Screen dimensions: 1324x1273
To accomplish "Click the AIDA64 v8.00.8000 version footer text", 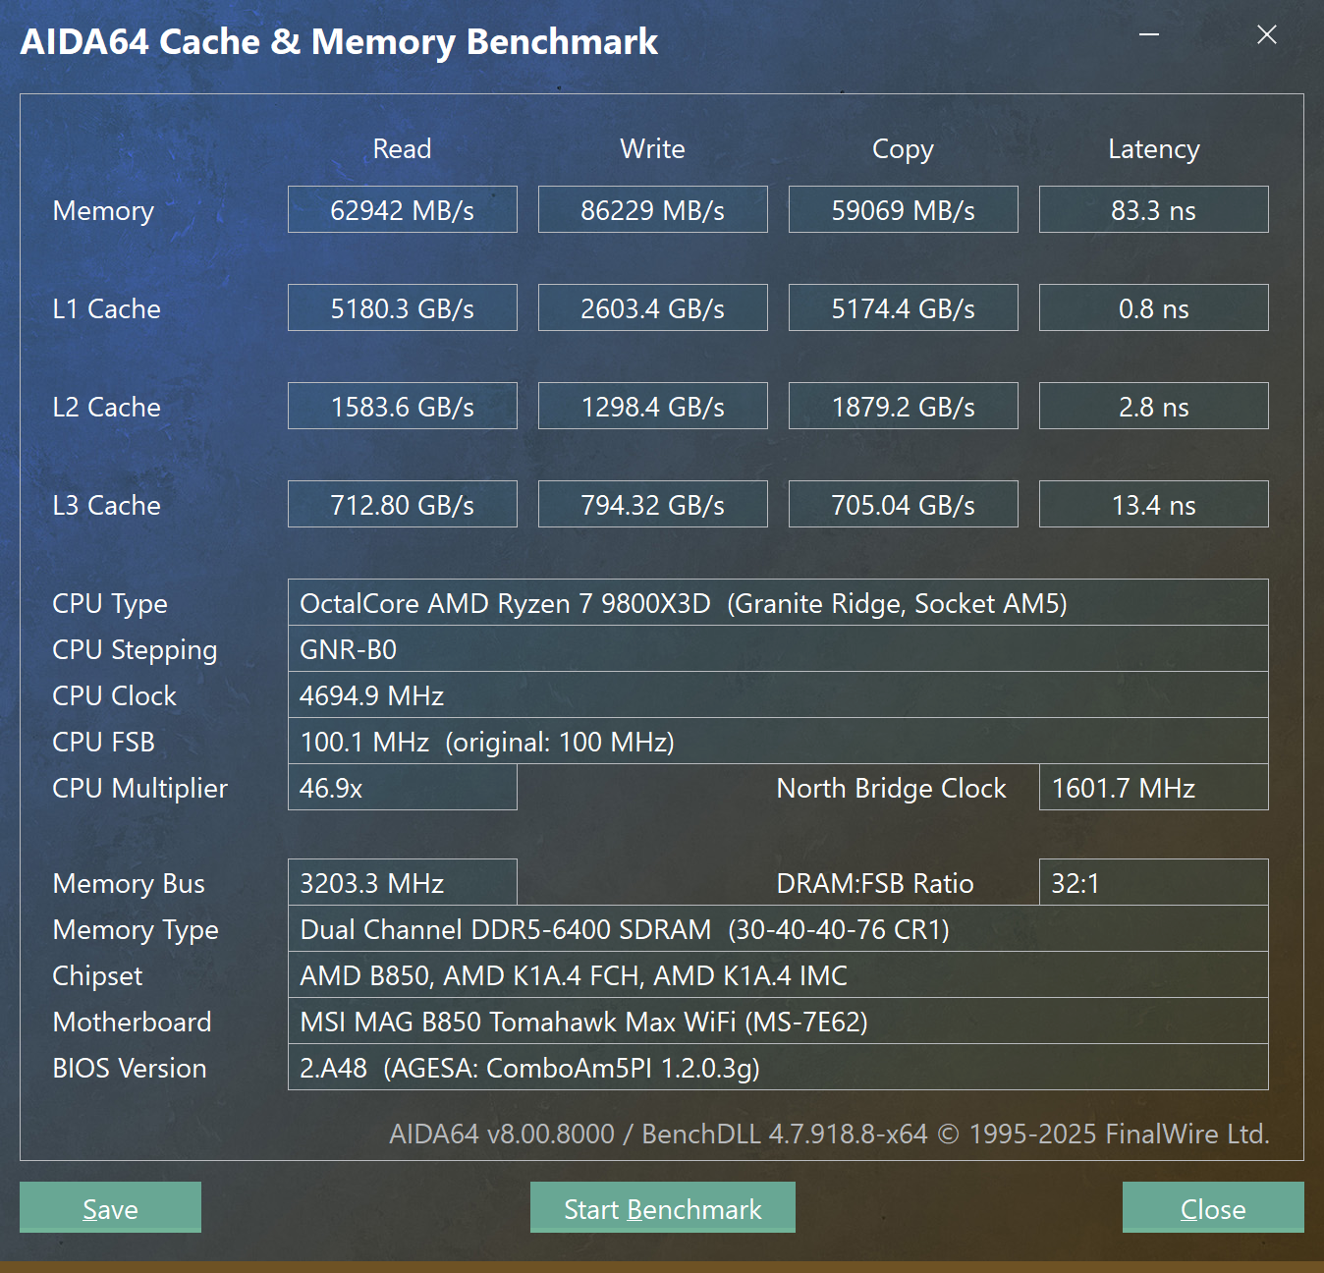I will click(x=829, y=1134).
